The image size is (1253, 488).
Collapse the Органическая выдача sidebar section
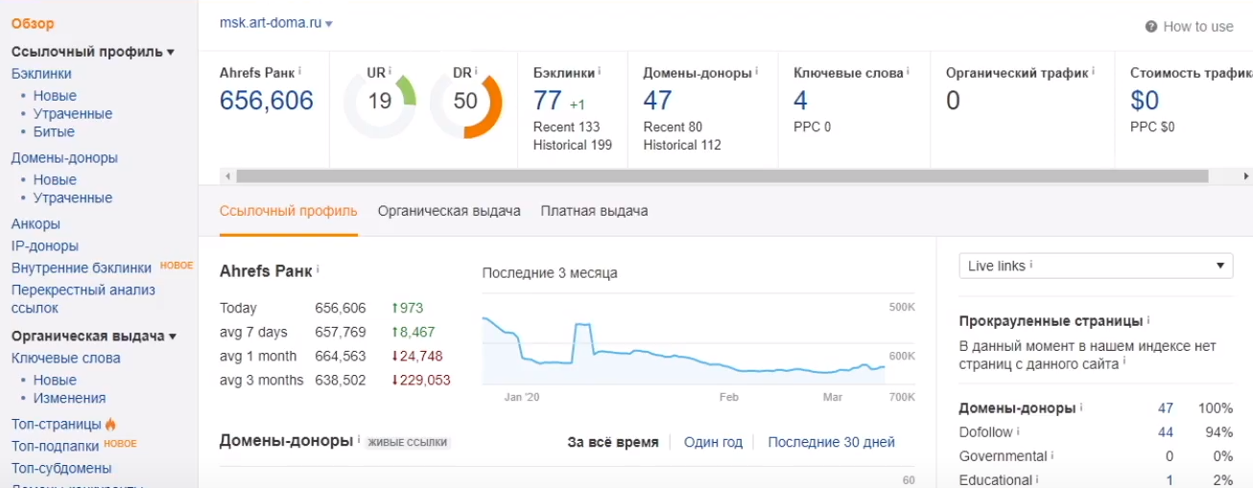coord(173,337)
